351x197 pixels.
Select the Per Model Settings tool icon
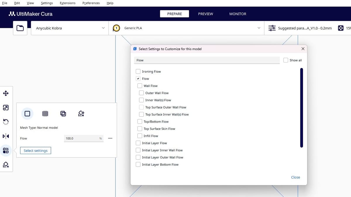coord(6,150)
